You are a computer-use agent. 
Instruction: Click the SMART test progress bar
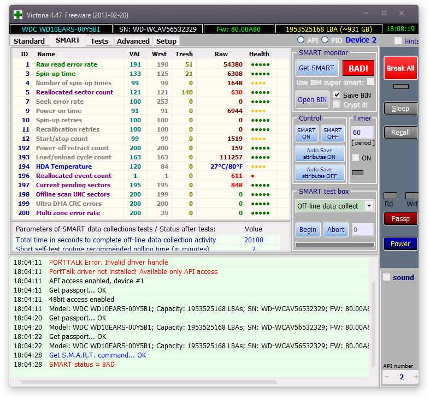tap(335, 245)
